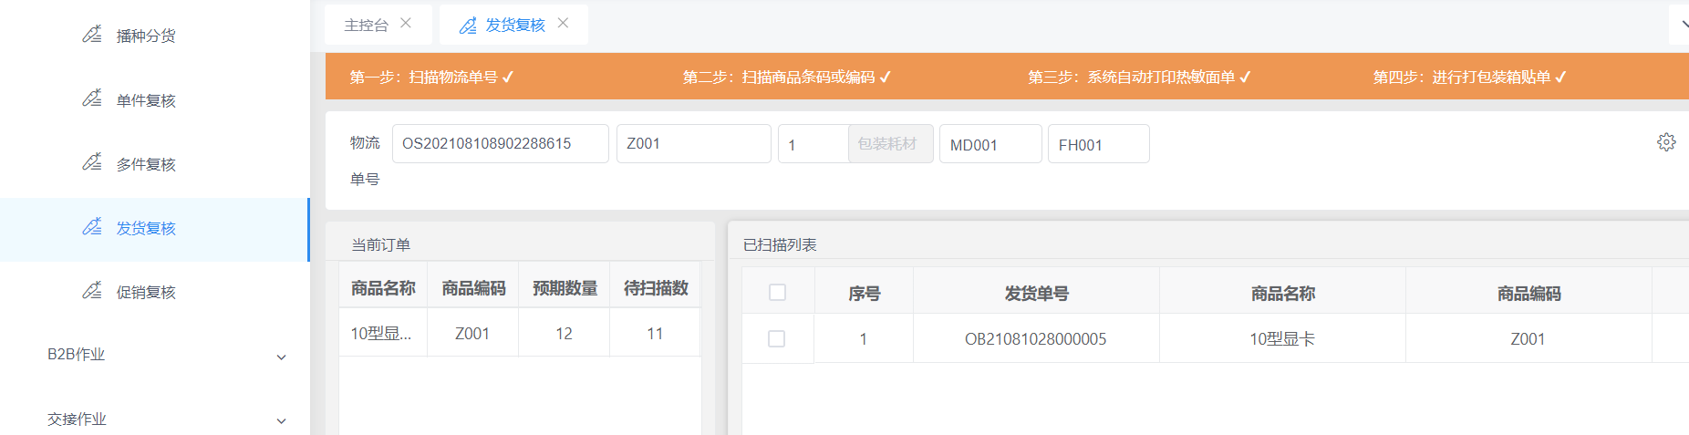The image size is (1689, 435).
Task: Click the 商品编码 header in 当前订单
Action: click(x=473, y=288)
